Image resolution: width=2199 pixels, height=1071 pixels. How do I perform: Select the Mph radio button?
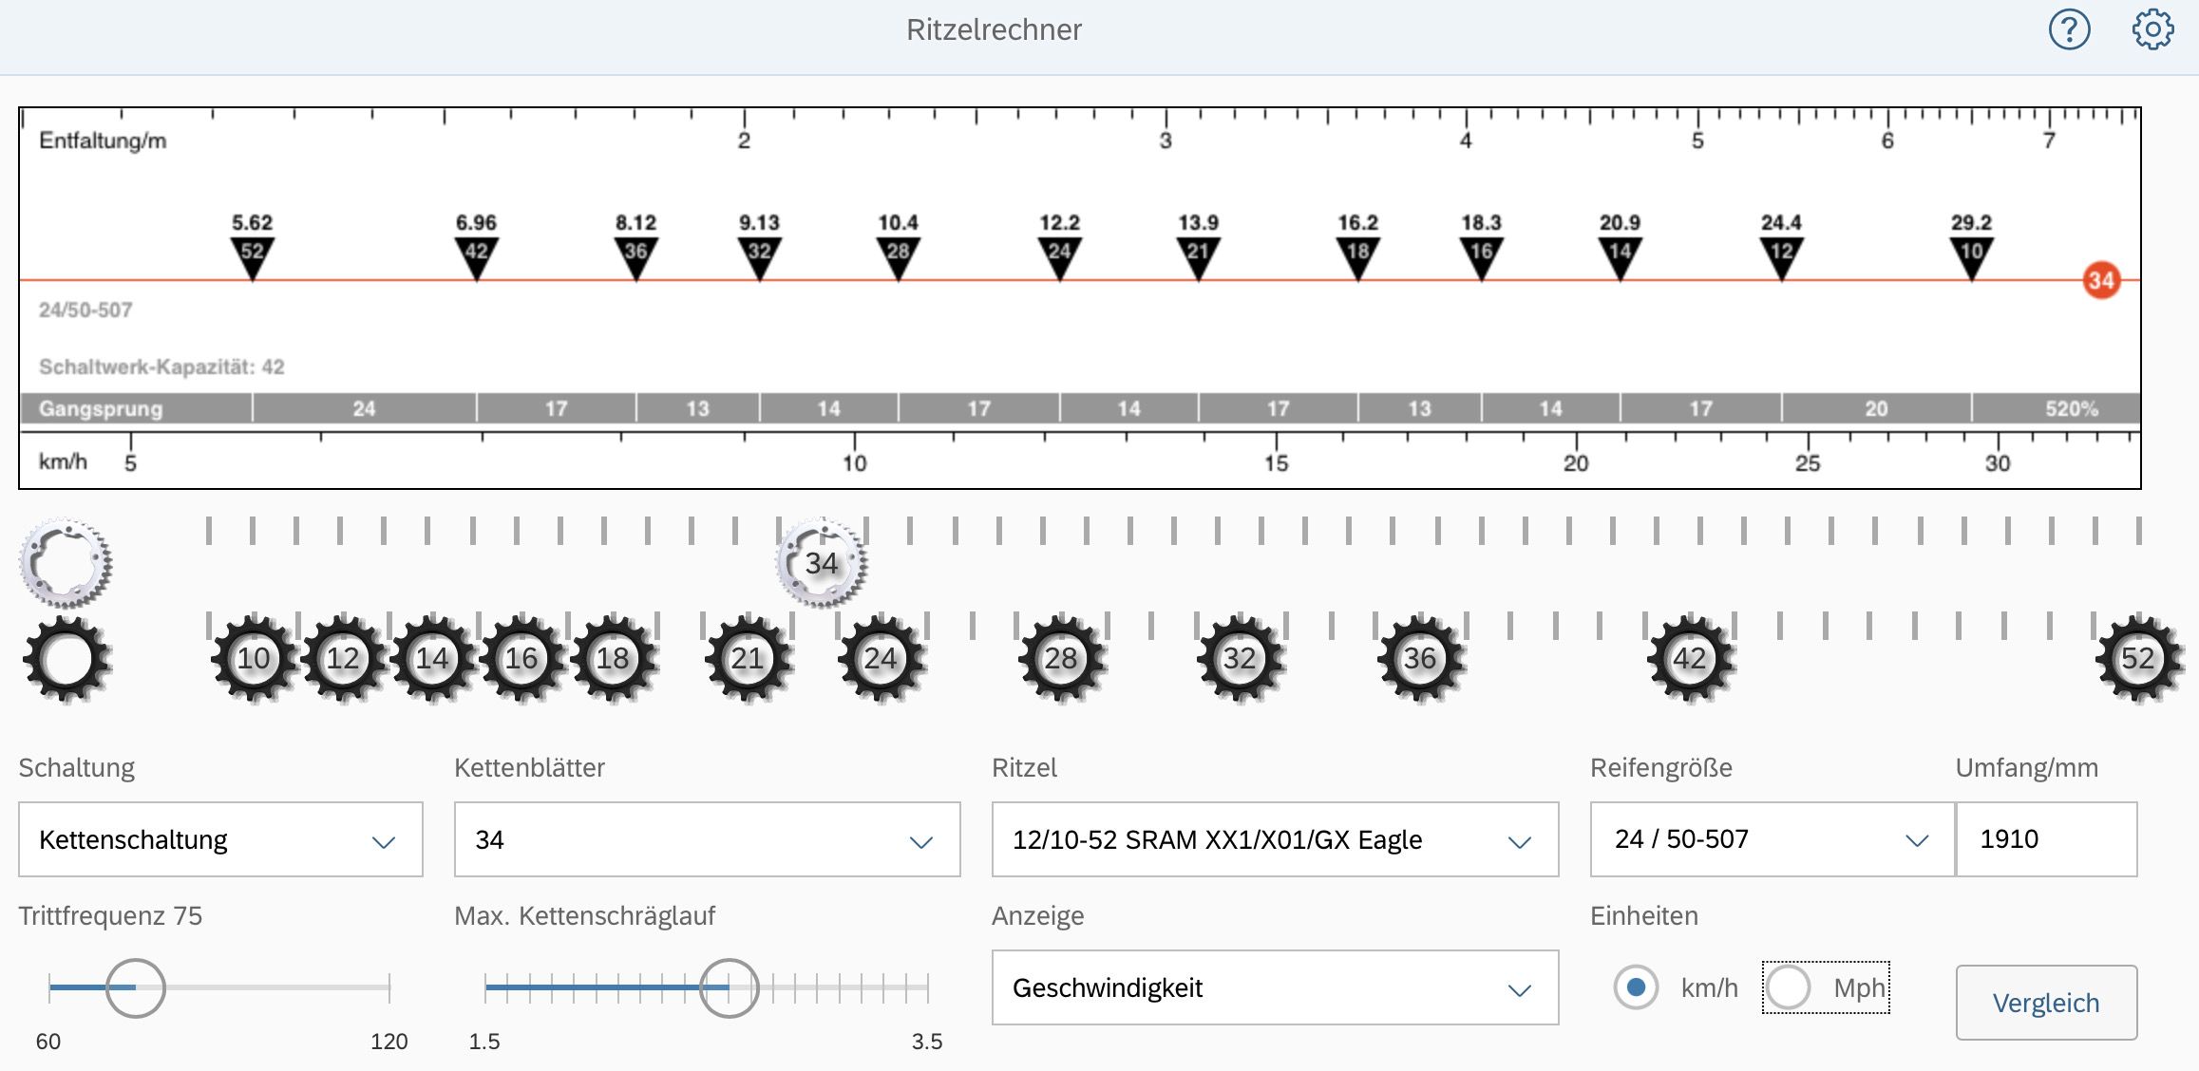(x=1788, y=987)
